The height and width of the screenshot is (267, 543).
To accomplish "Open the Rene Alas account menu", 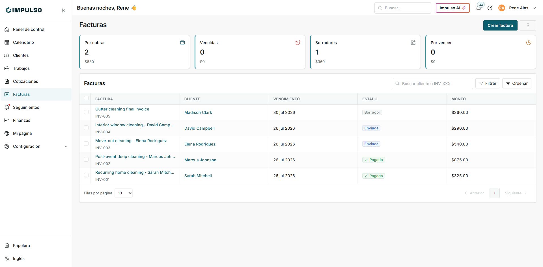I will click(x=517, y=8).
